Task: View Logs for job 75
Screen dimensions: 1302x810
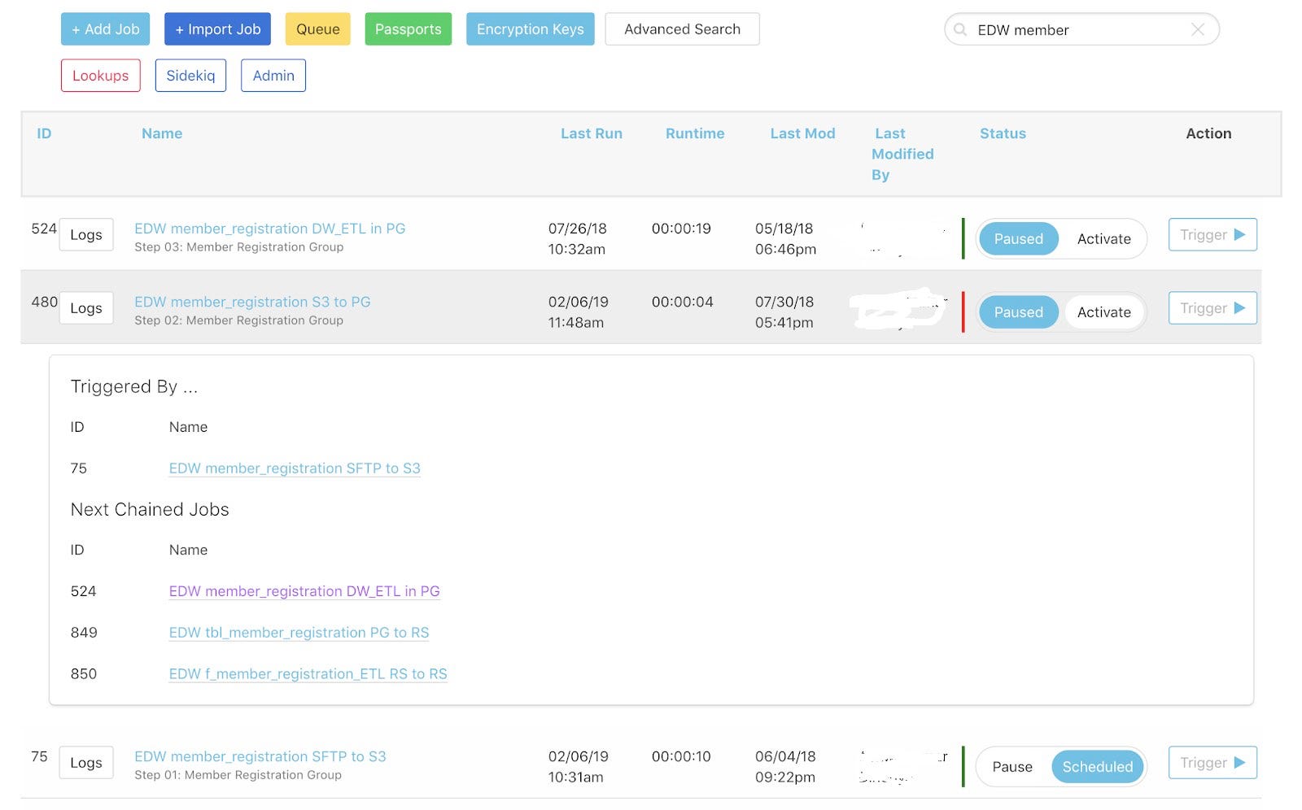Action: tap(86, 763)
